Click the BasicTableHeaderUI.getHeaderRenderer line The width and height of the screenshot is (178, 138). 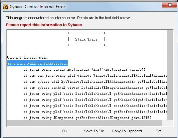point(96,93)
